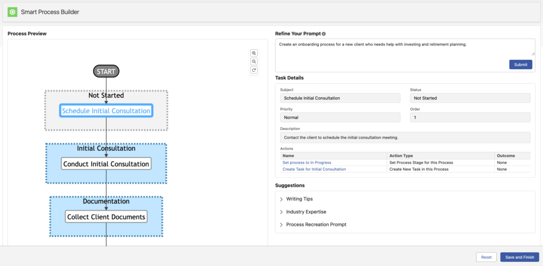Viewport: 543px width, 266px height.
Task: Select the Schedule Initial Consultation task node
Action: [106, 111]
